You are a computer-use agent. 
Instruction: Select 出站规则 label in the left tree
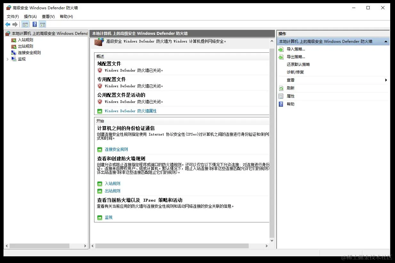pos(26,46)
